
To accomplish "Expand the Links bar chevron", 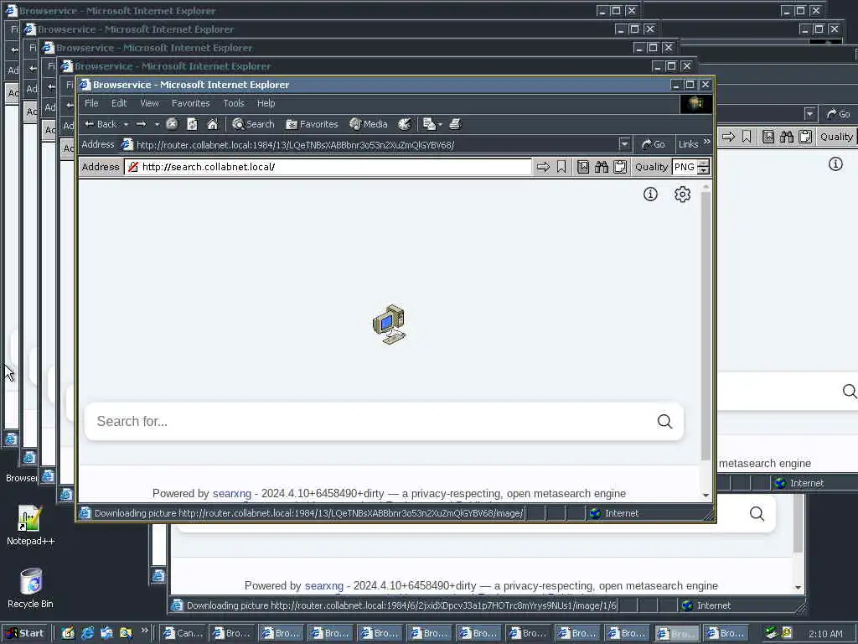I will (707, 142).
